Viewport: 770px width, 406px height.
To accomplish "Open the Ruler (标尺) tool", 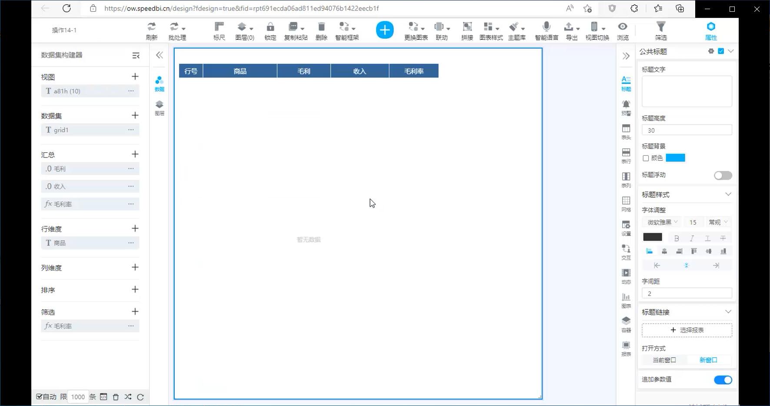I will (219, 27).
